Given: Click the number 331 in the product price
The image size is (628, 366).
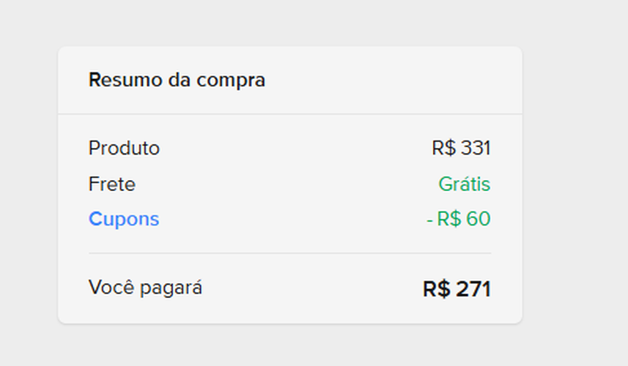Looking at the screenshot, I should click(x=476, y=149).
